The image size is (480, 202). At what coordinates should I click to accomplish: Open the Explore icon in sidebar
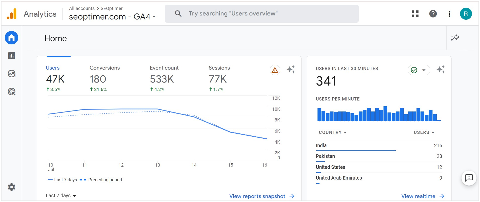coord(11,74)
